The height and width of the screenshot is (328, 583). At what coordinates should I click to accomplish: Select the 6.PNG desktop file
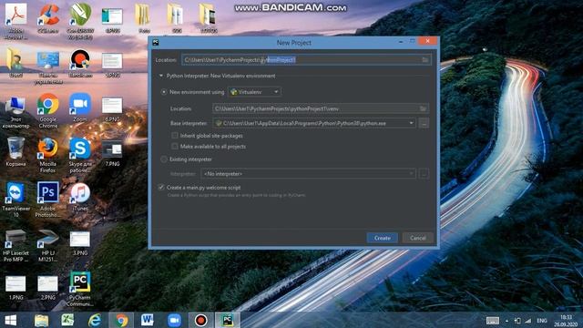[x=112, y=109]
